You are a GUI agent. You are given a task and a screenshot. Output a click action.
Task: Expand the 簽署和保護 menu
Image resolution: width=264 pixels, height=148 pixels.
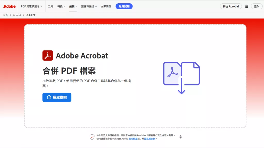[89, 6]
